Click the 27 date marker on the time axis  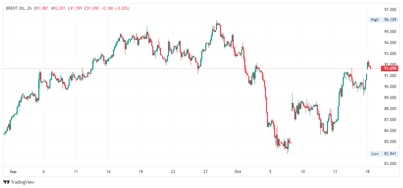(206, 172)
